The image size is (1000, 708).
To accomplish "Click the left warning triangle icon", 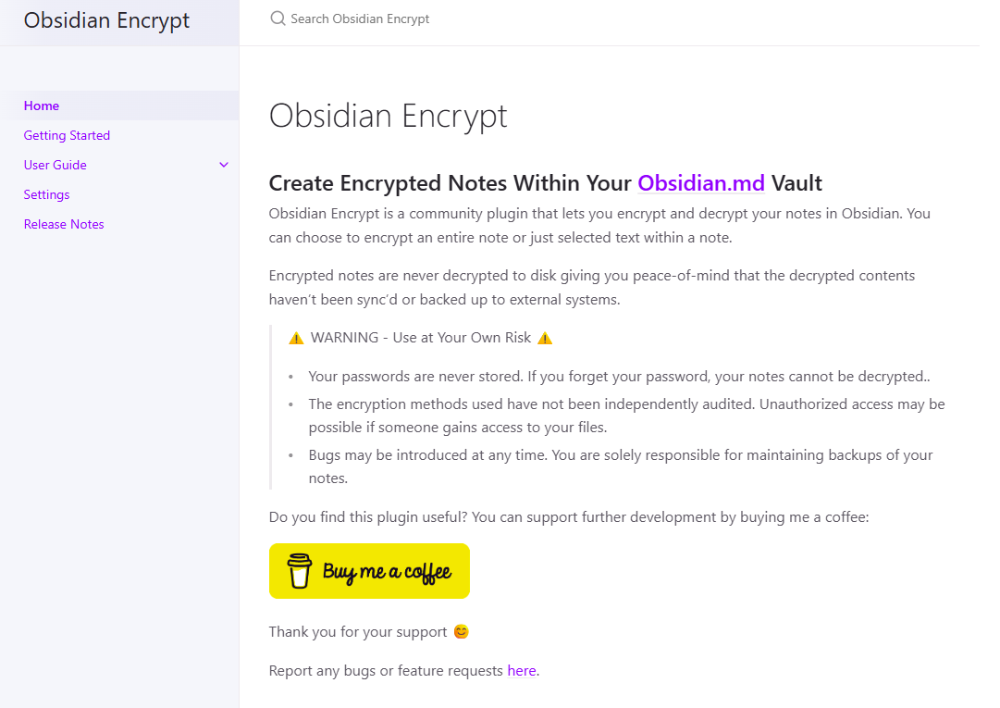I will pos(296,338).
